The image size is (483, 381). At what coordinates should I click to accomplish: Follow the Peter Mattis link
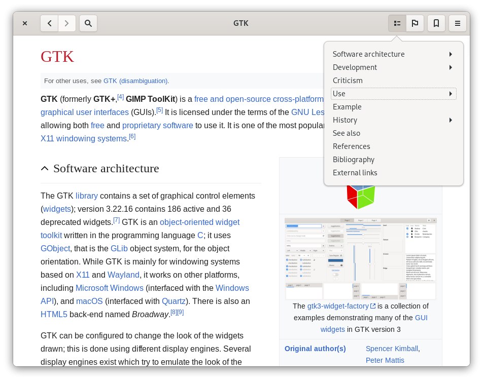(385, 360)
